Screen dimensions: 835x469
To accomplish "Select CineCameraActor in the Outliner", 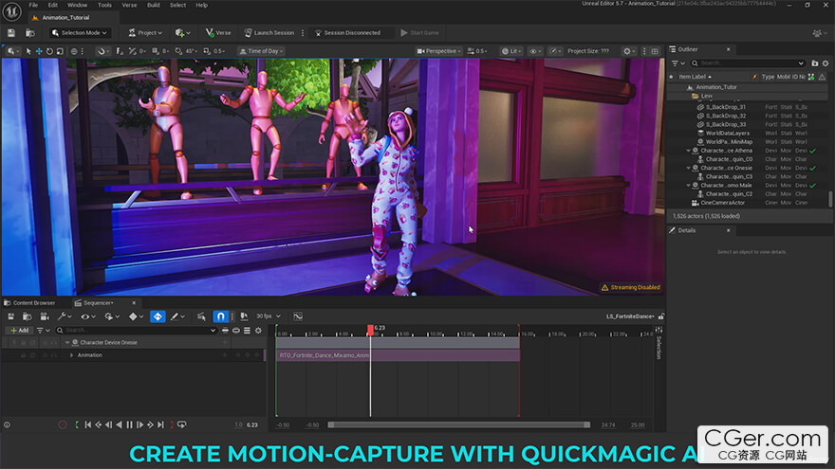I will point(721,202).
